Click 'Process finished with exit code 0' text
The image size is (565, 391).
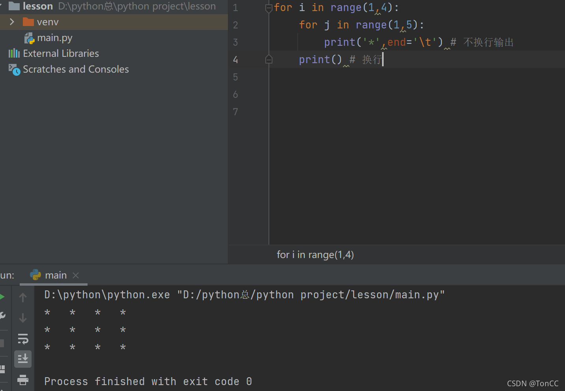click(148, 382)
